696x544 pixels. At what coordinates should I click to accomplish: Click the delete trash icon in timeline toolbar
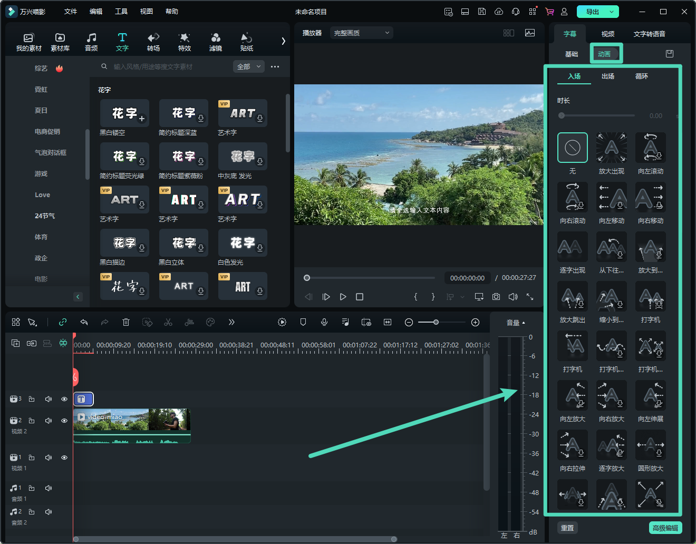(126, 322)
